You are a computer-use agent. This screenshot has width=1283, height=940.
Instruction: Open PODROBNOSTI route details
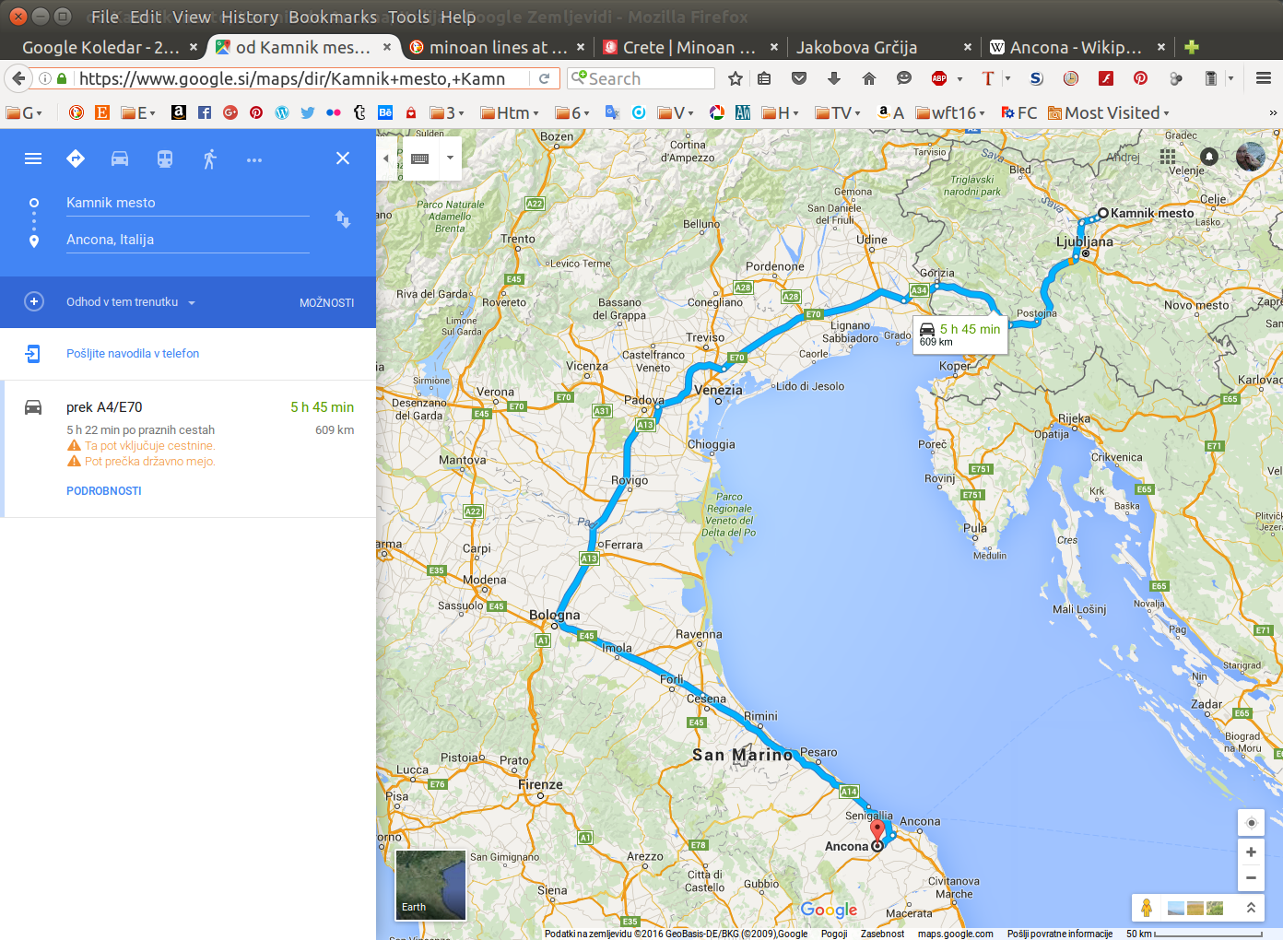click(104, 491)
